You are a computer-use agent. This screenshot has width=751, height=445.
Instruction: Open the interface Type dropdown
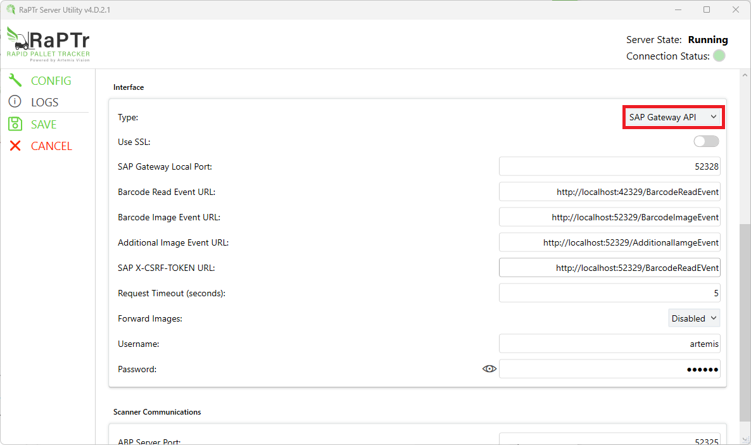[673, 117]
